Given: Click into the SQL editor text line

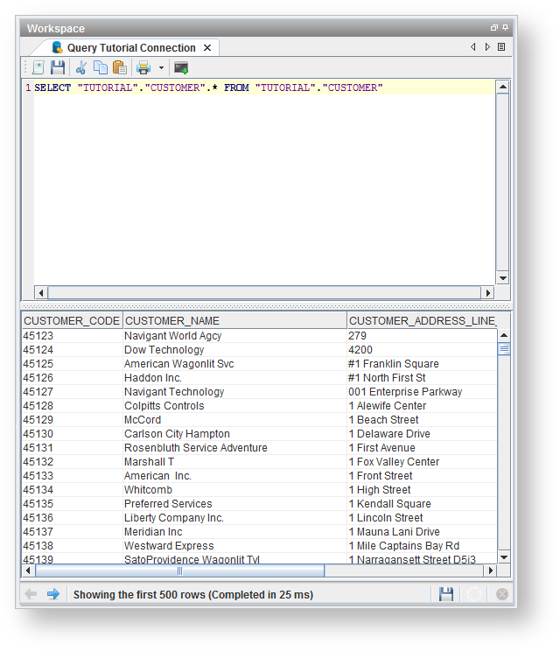Looking at the screenshot, I should click(x=264, y=87).
